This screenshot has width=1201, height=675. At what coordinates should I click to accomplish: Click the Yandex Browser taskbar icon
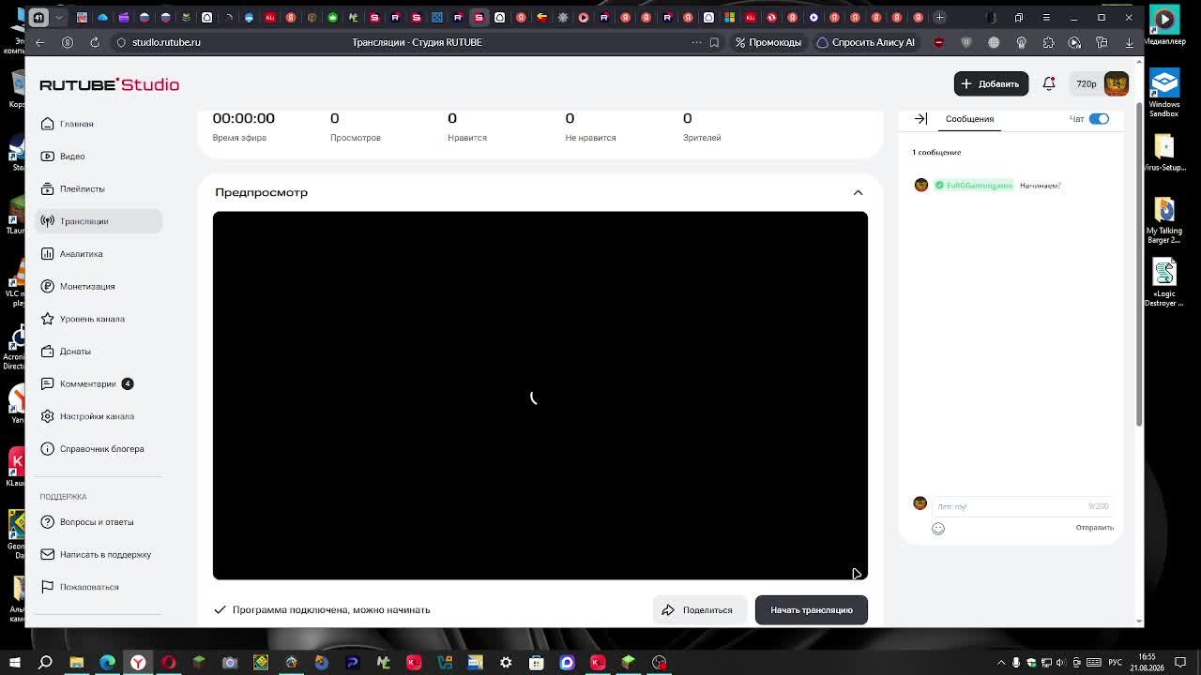pos(138,663)
